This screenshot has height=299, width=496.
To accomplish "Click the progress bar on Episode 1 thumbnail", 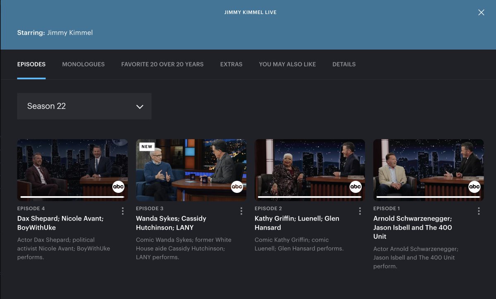I will coord(428,197).
